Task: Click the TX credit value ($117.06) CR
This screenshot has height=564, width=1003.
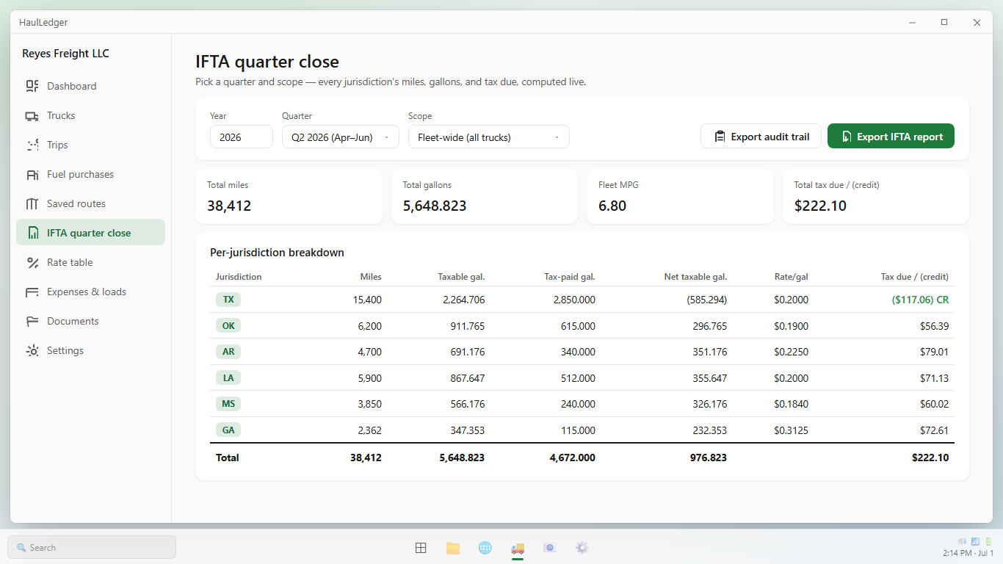Action: pos(920,300)
